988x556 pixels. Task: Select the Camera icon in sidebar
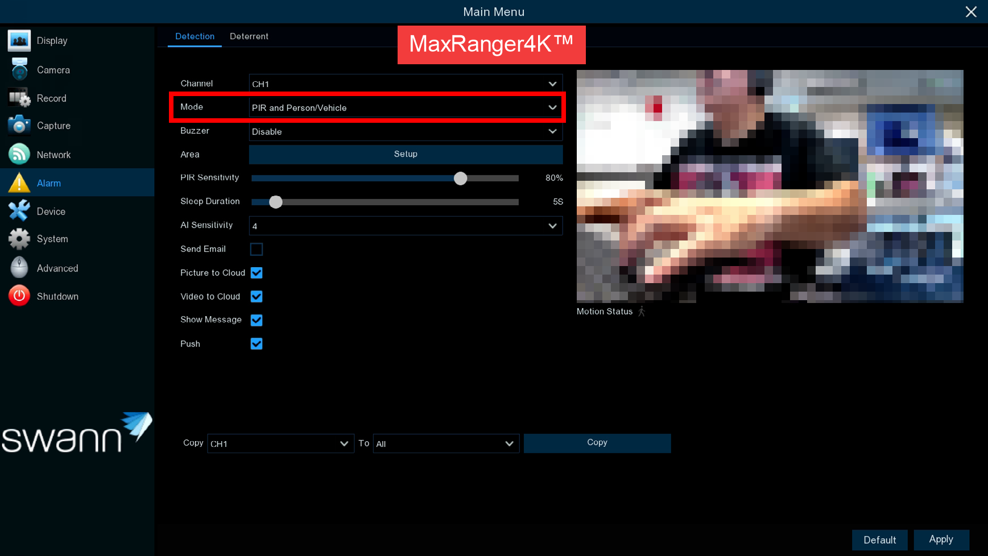tap(19, 70)
